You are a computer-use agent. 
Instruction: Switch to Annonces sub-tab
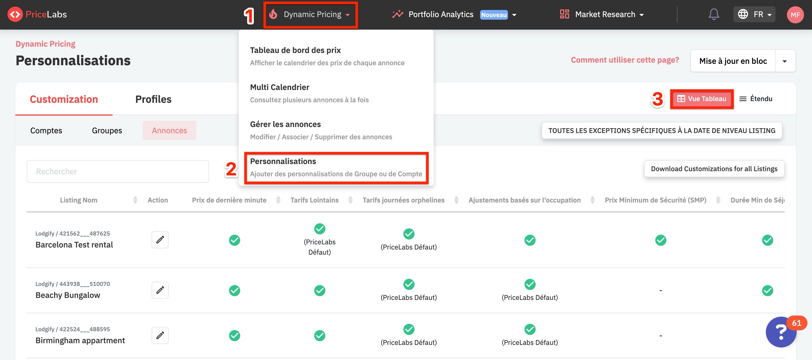coord(169,130)
